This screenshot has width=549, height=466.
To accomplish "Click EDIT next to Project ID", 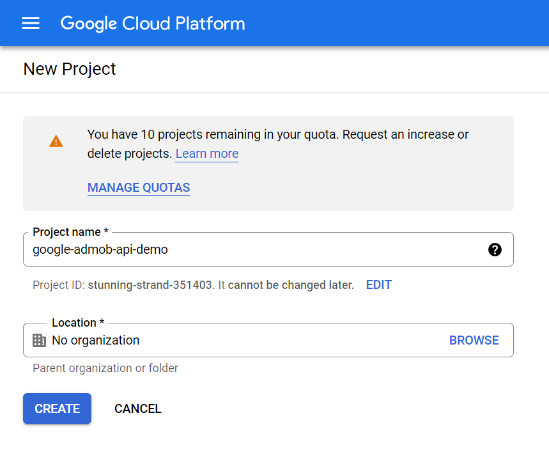I will click(379, 285).
